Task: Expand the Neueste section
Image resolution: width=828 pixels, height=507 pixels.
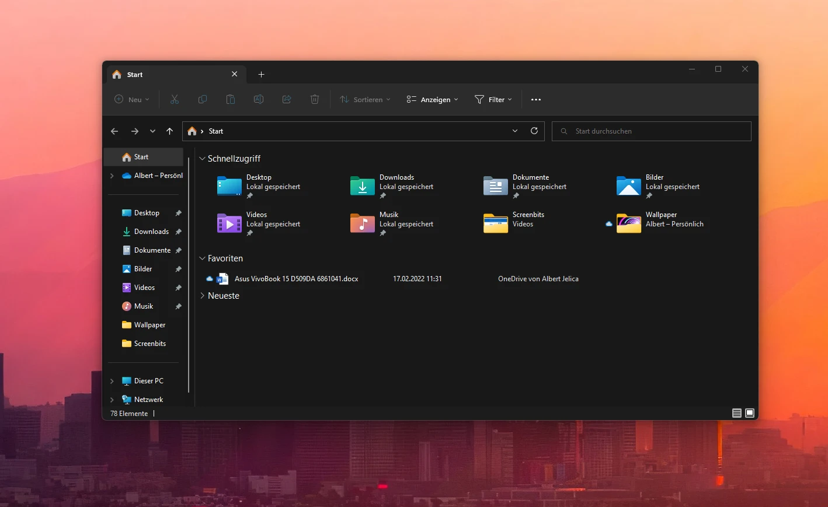Action: tap(202, 296)
